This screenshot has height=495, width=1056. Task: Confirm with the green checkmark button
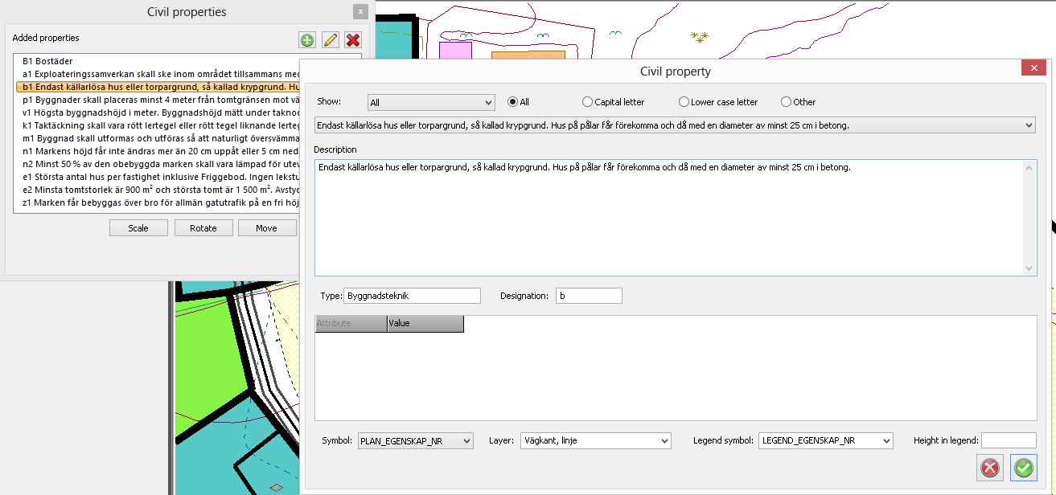click(x=1023, y=468)
